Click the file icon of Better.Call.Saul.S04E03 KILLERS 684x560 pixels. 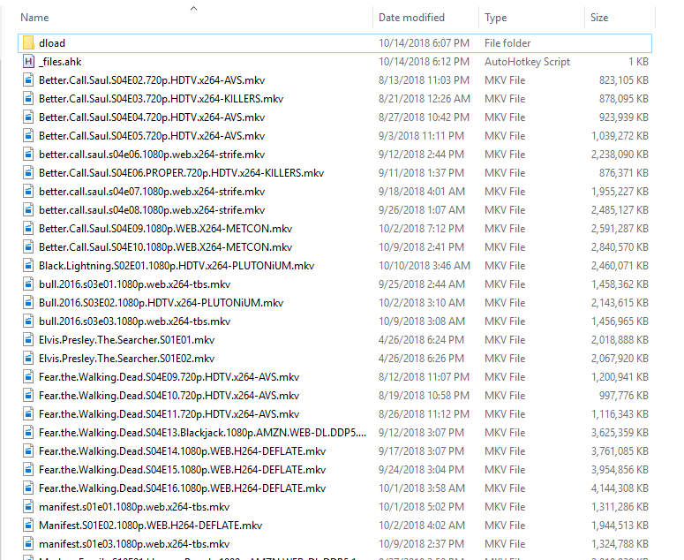click(x=28, y=99)
